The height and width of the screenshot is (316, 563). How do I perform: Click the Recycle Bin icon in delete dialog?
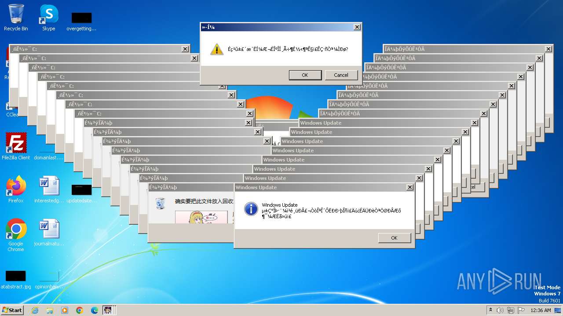[161, 202]
